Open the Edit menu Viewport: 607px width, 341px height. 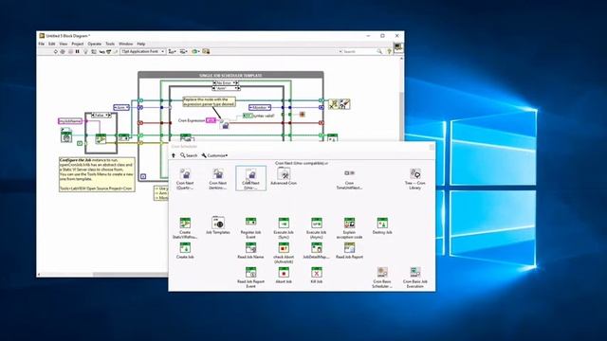click(x=51, y=45)
